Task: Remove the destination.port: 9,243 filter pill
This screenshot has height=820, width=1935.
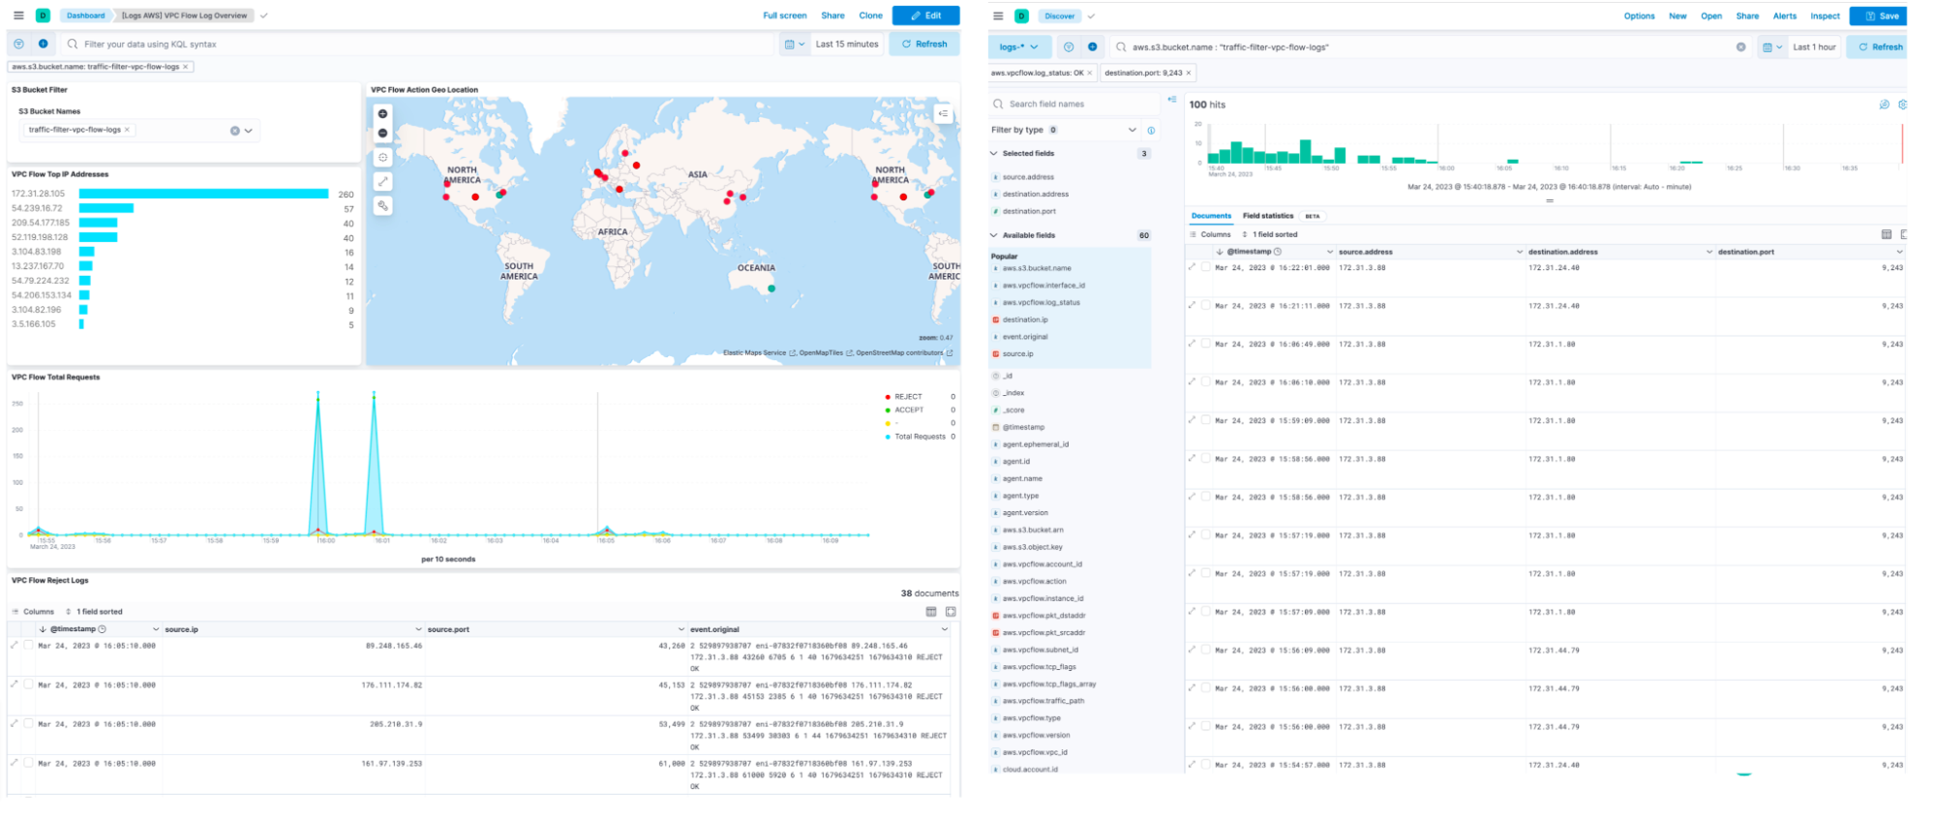Action: [x=1189, y=73]
